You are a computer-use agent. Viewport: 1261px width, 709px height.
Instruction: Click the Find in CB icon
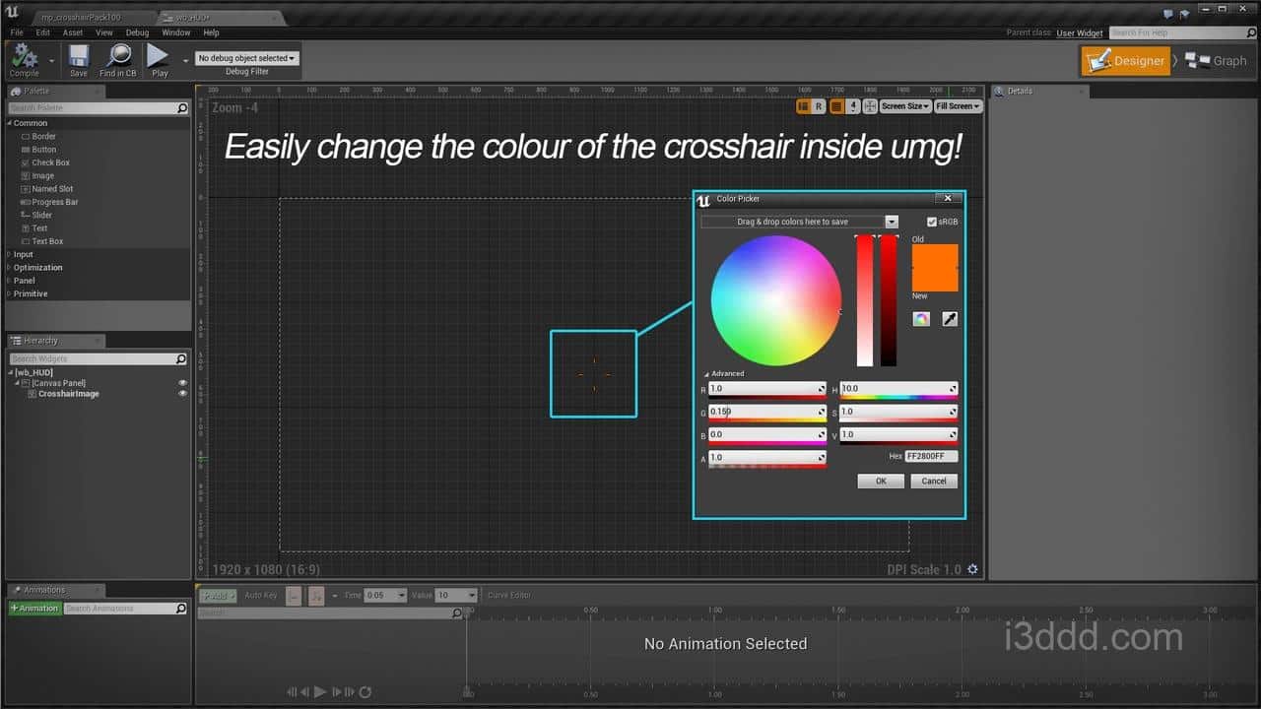118,58
